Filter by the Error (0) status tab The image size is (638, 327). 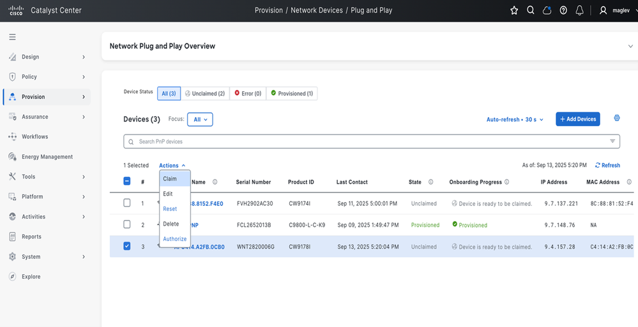[248, 94]
